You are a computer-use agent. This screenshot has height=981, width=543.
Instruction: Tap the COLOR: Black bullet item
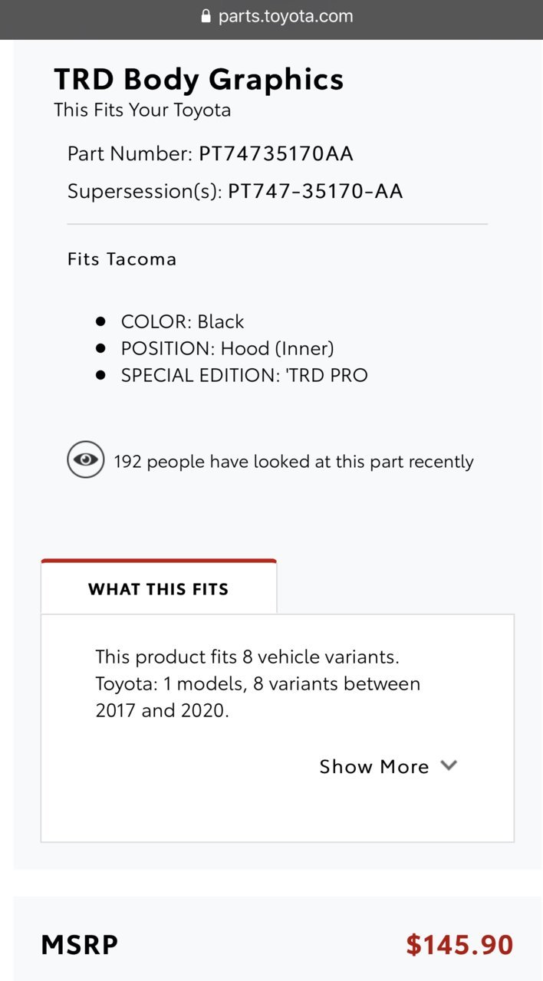183,321
